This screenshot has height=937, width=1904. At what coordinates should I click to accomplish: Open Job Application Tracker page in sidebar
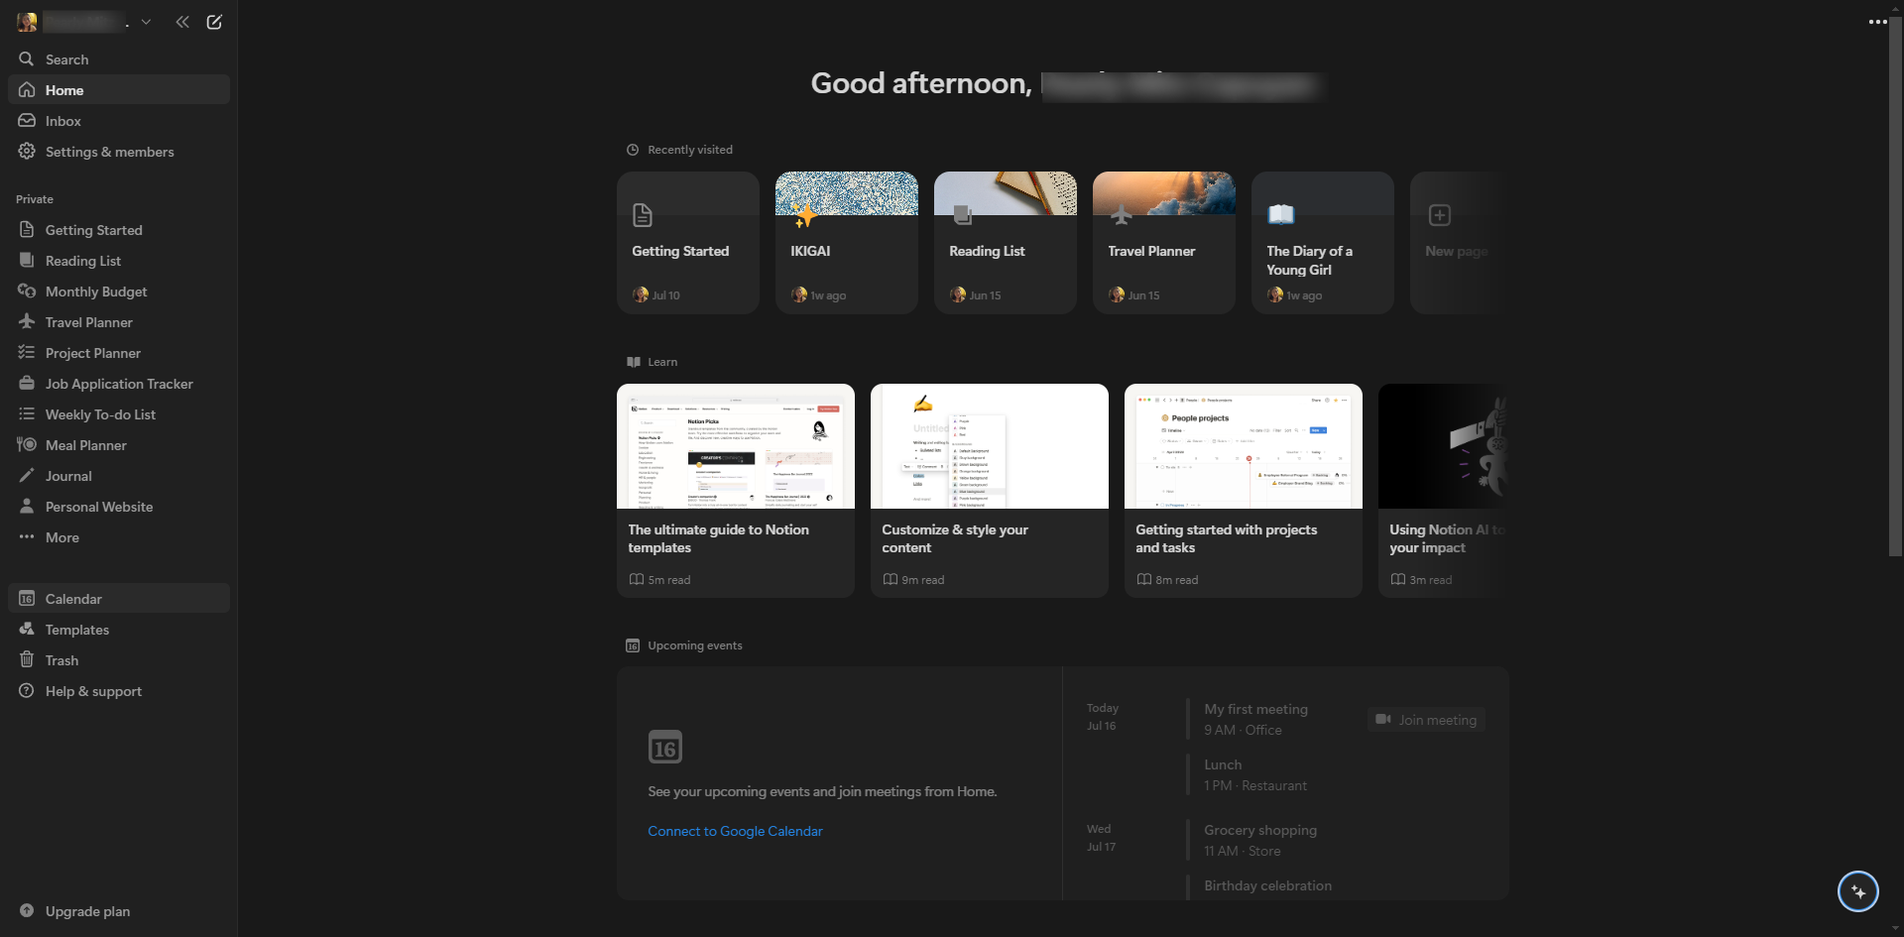(x=119, y=384)
